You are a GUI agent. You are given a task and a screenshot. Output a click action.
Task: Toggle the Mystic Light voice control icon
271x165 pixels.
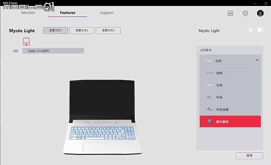(x=260, y=30)
